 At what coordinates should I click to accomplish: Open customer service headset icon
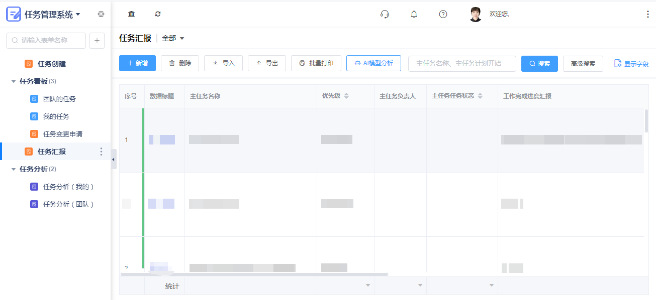click(x=385, y=14)
